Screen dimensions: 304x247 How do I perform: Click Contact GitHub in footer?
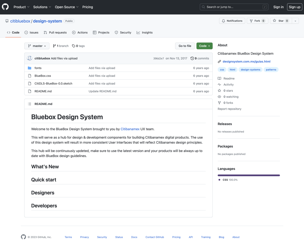pyautogui.click(x=155, y=237)
